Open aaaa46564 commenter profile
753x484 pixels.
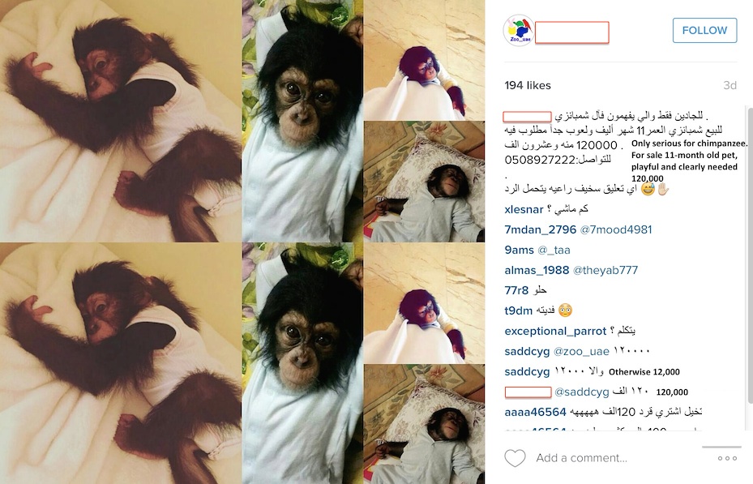pos(536,412)
